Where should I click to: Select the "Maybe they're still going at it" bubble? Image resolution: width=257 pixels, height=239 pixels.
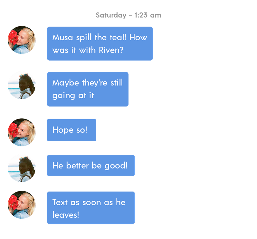88,89
